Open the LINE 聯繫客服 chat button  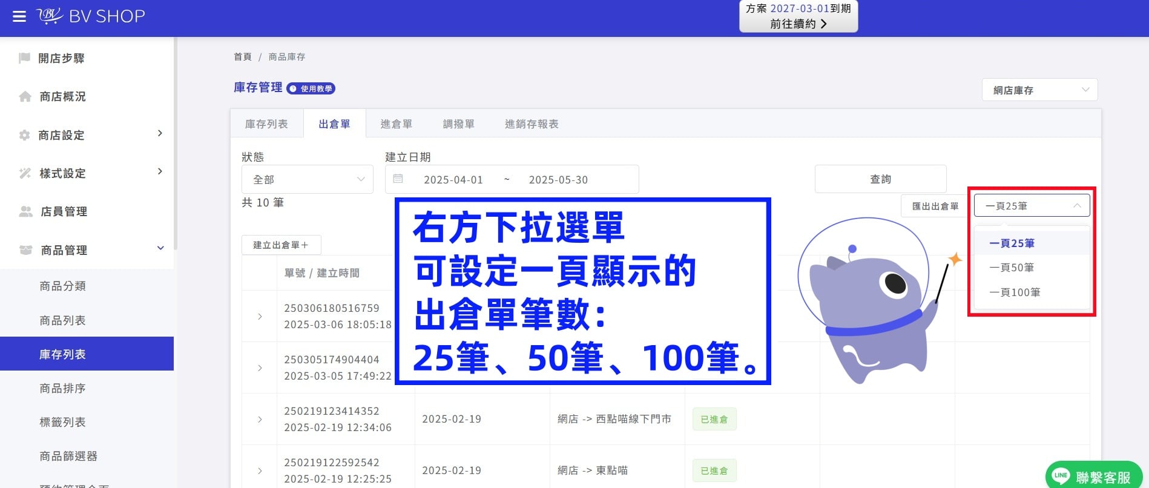pos(1093,477)
